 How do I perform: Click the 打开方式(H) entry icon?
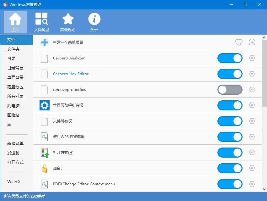44,153
